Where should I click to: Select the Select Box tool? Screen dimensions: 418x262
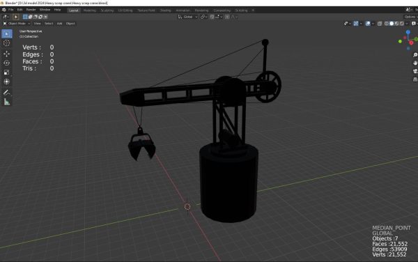pyautogui.click(x=7, y=34)
